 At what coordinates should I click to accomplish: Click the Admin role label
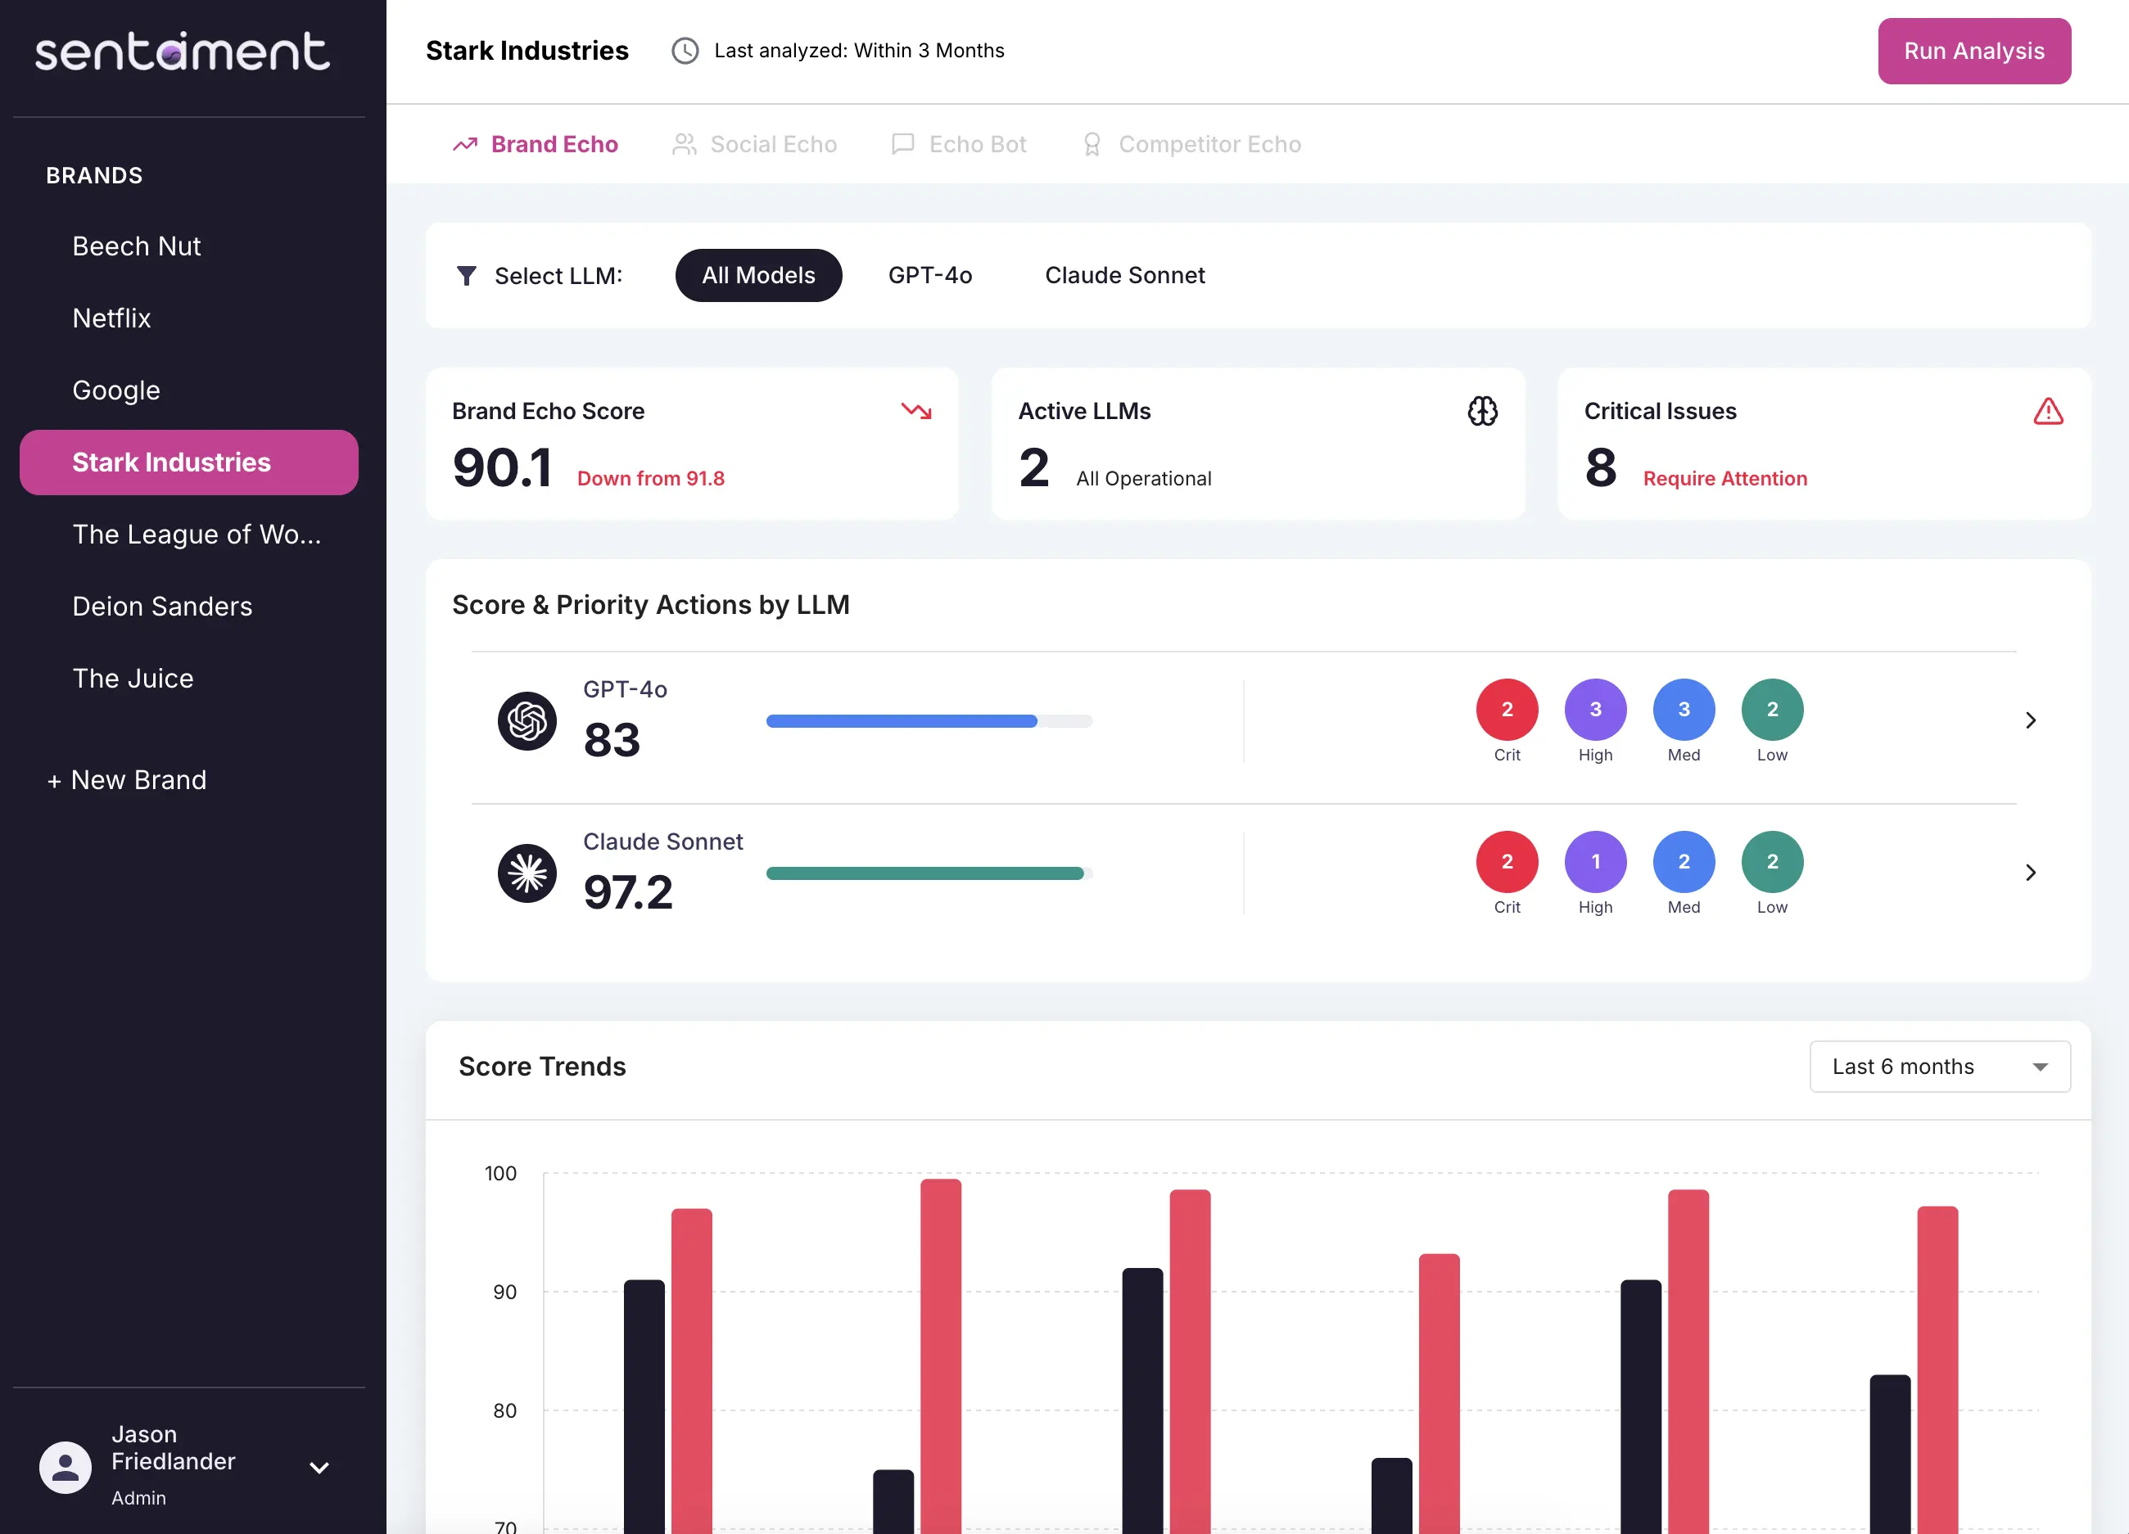(139, 1498)
